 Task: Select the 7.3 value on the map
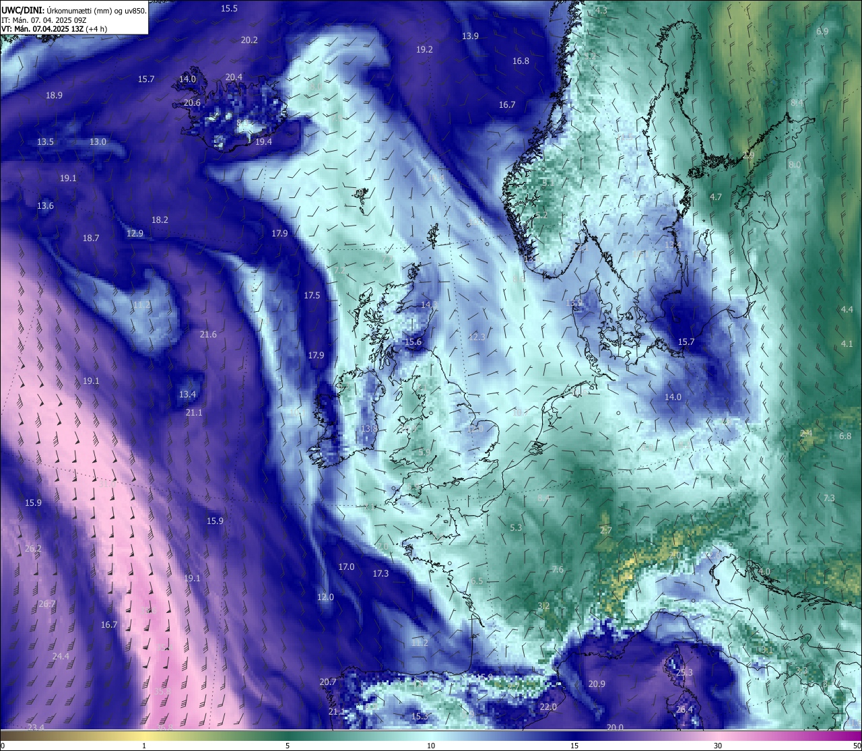point(829,498)
